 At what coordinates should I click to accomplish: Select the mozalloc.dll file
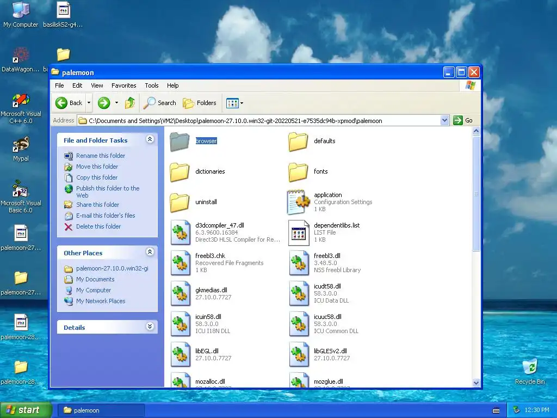pyautogui.click(x=181, y=380)
